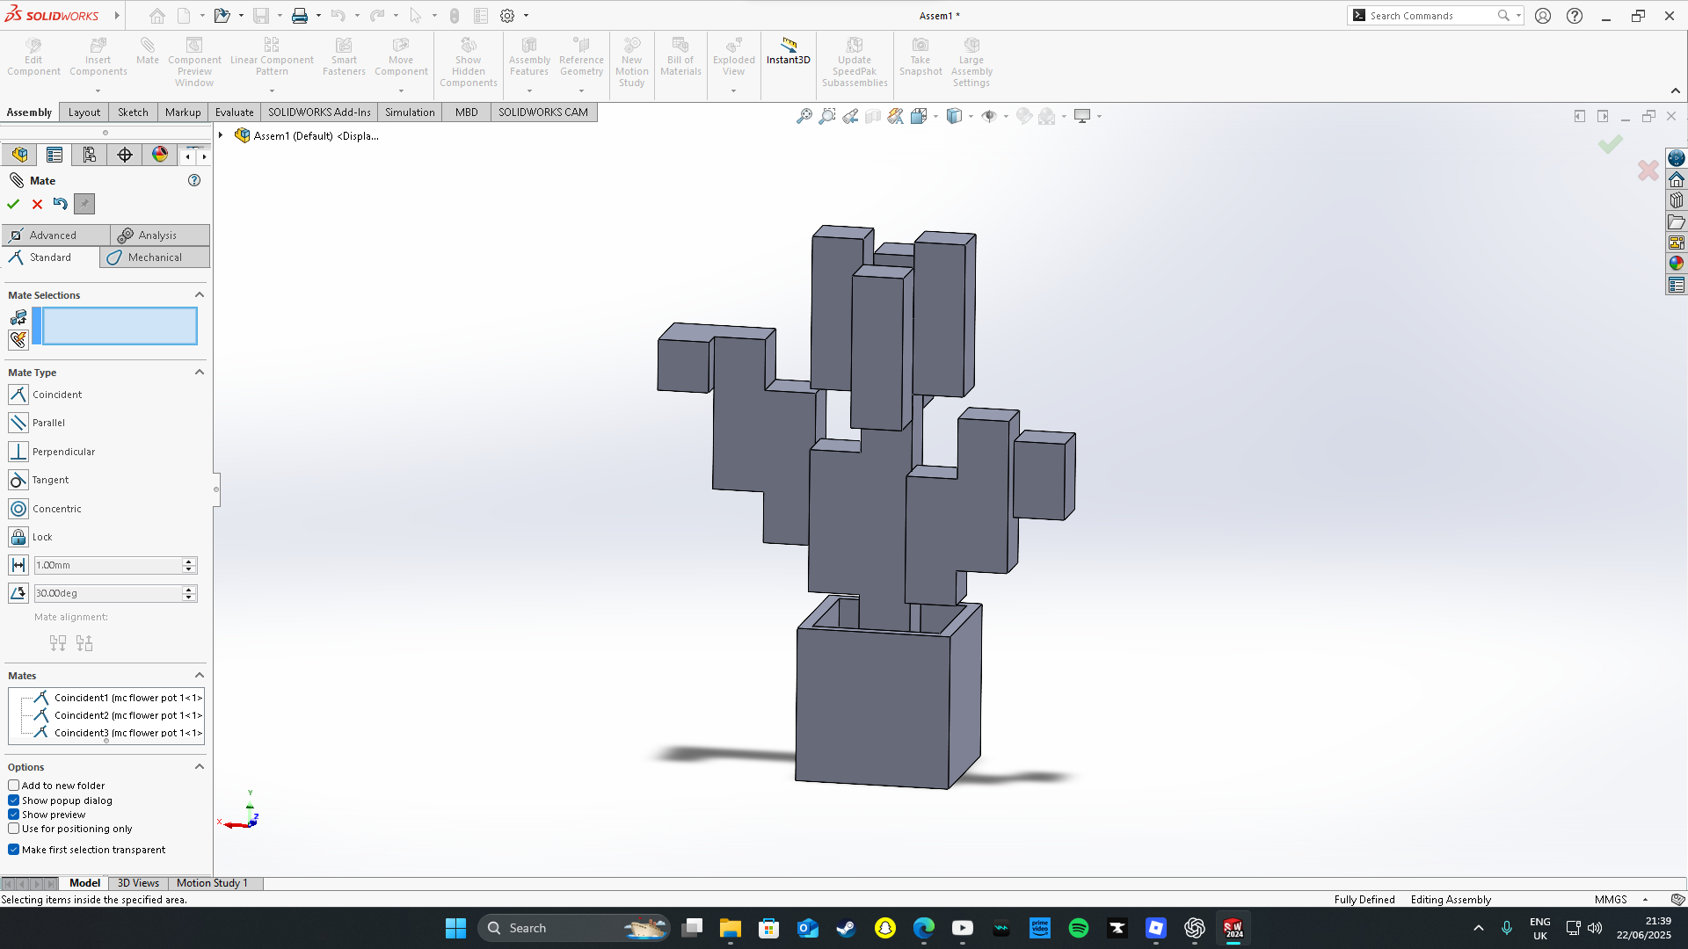Activate the Distance mate button
Image resolution: width=1688 pixels, height=949 pixels.
18,565
